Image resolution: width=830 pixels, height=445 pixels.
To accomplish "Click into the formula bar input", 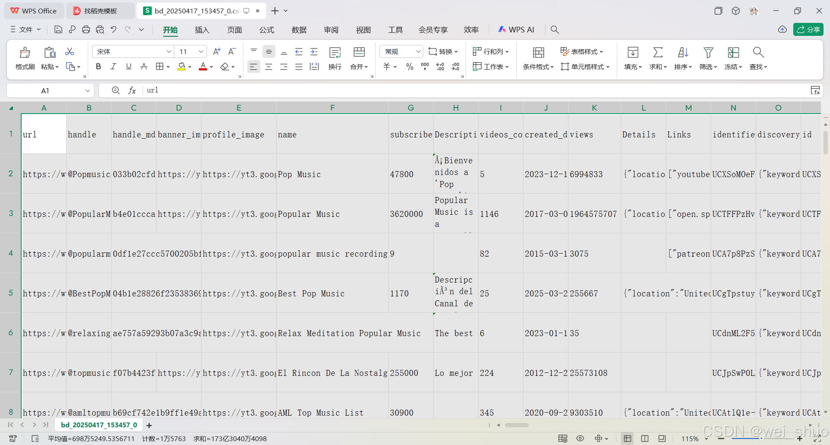I will pyautogui.click(x=476, y=90).
